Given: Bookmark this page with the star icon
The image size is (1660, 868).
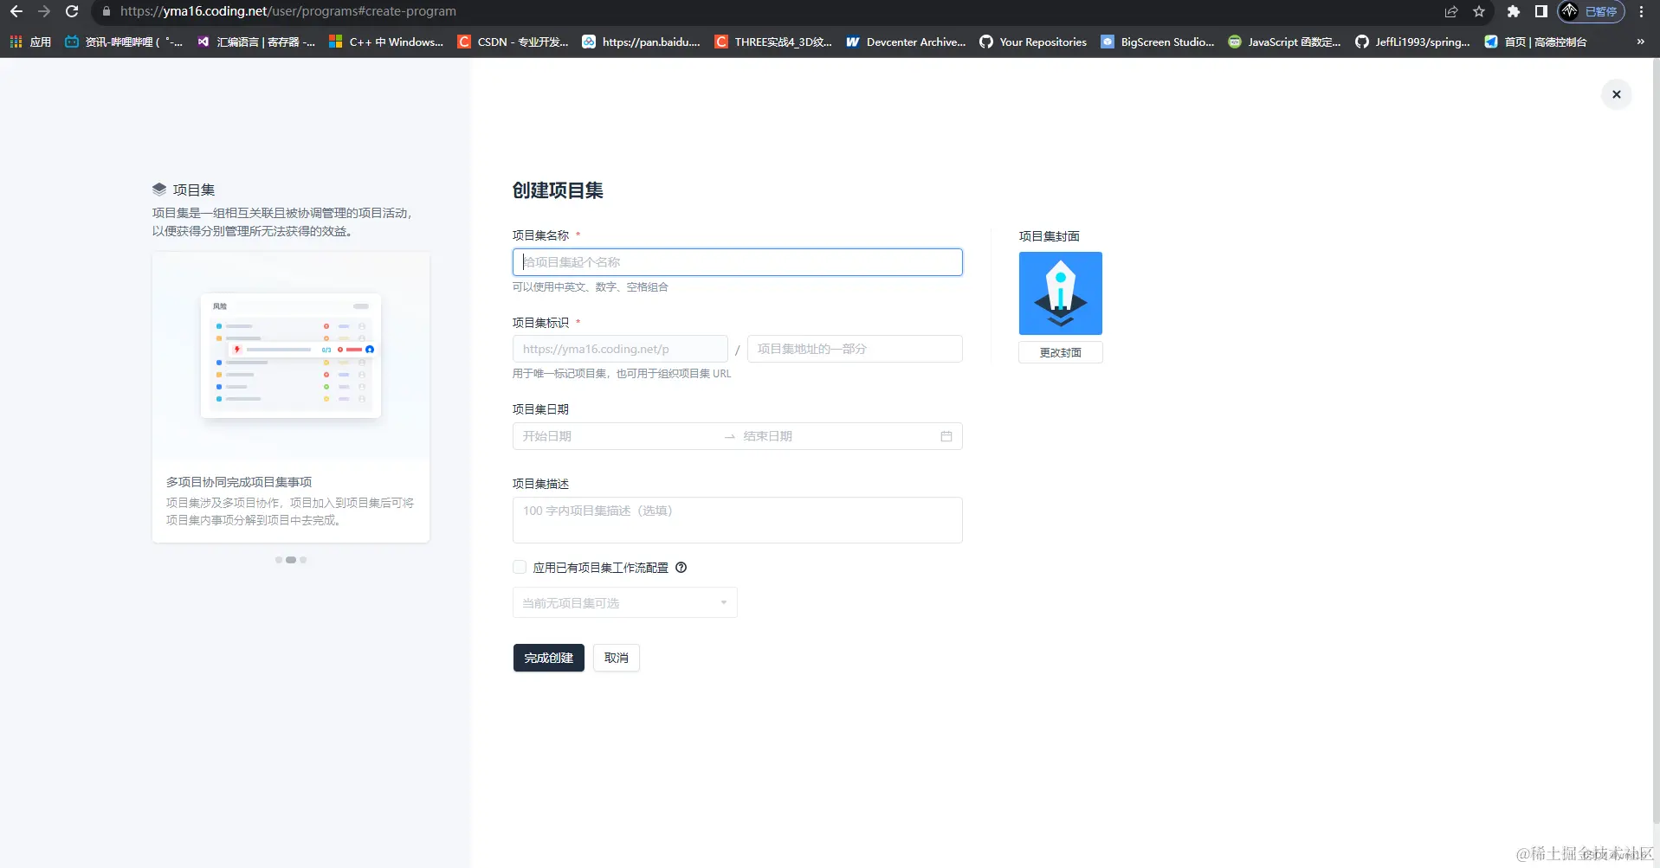Looking at the screenshot, I should (1479, 11).
